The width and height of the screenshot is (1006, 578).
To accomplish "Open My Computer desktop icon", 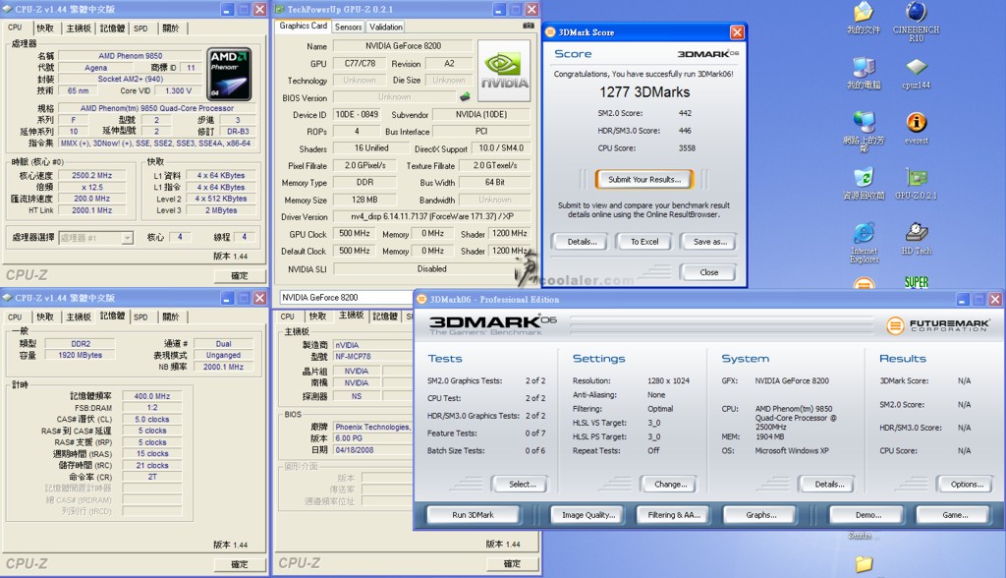I will pos(865,73).
